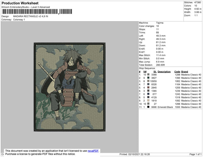Click the 'N#' column header
Viewport: 203px width, 157px height.
click(145, 72)
